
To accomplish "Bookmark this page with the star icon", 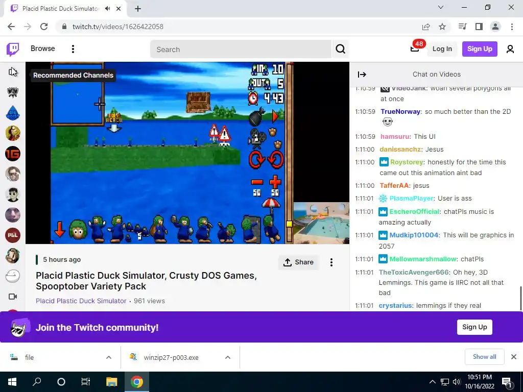I will click(442, 27).
